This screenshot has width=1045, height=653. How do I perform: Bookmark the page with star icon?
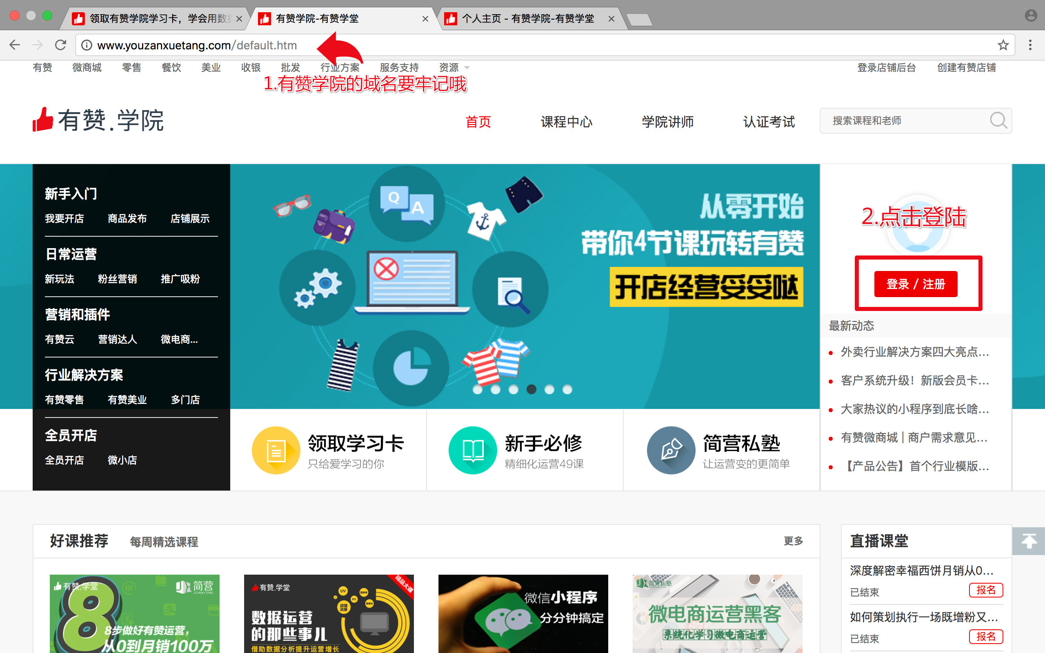pyautogui.click(x=1003, y=45)
